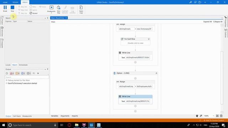Open the Variables panel
This screenshot has height=128, width=228.
(55, 116)
